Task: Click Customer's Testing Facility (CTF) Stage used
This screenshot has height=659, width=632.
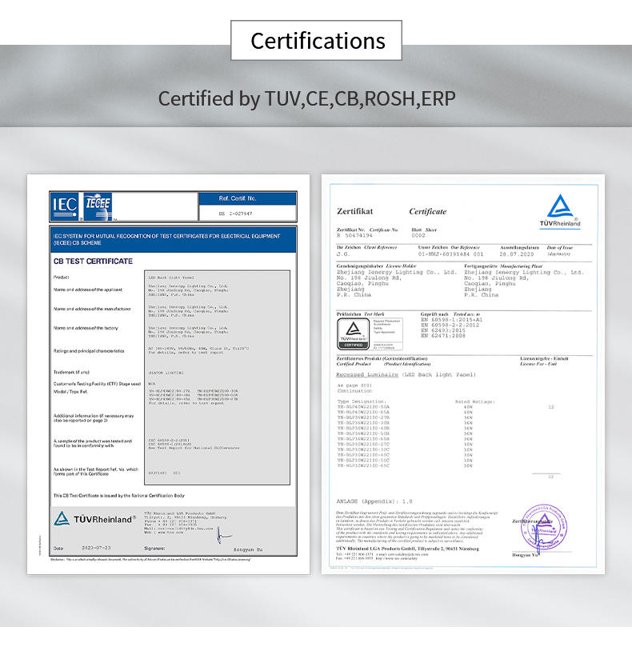Action: pos(97,384)
